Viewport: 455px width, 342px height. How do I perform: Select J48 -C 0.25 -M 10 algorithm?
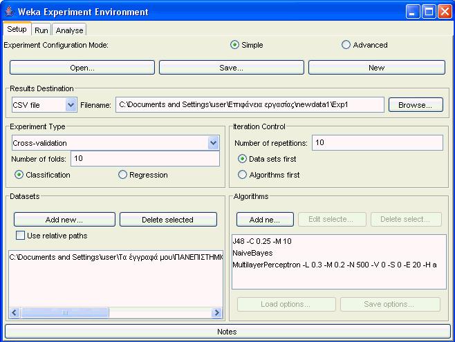(x=339, y=241)
